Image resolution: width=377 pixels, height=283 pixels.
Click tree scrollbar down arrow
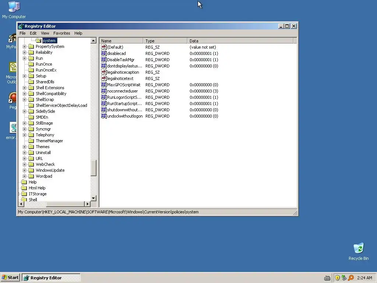click(94, 198)
